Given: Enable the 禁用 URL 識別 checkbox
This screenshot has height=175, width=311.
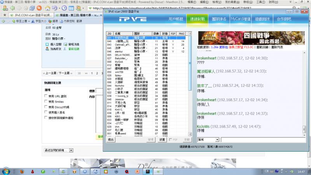Looking at the screenshot, I should point(47,96).
